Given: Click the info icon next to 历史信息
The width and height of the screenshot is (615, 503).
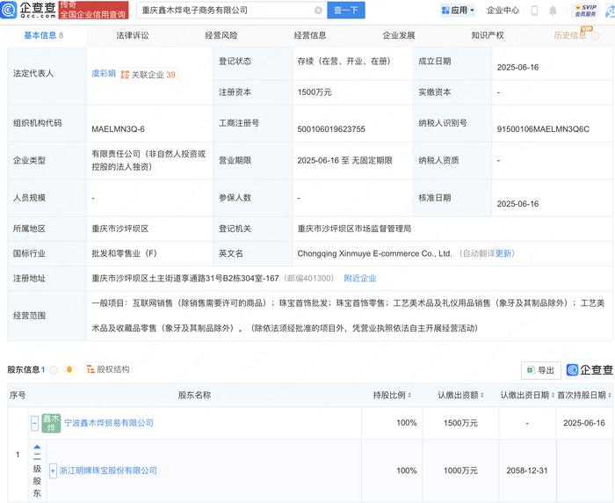Looking at the screenshot, I should point(595,36).
